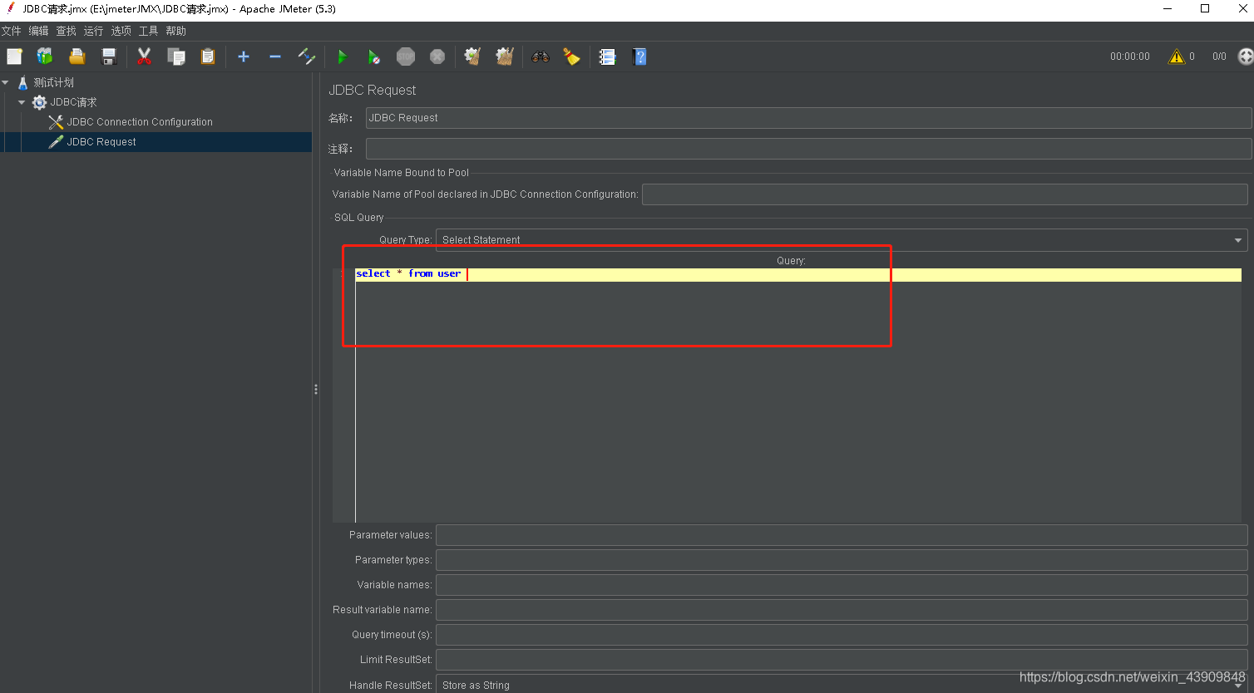Click the Shutdown test icon

point(437,57)
